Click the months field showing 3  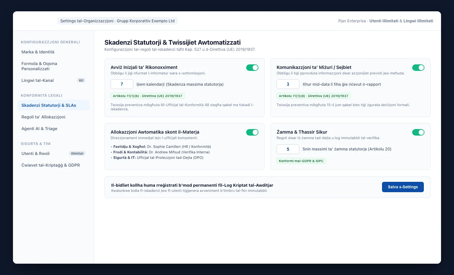288,84
